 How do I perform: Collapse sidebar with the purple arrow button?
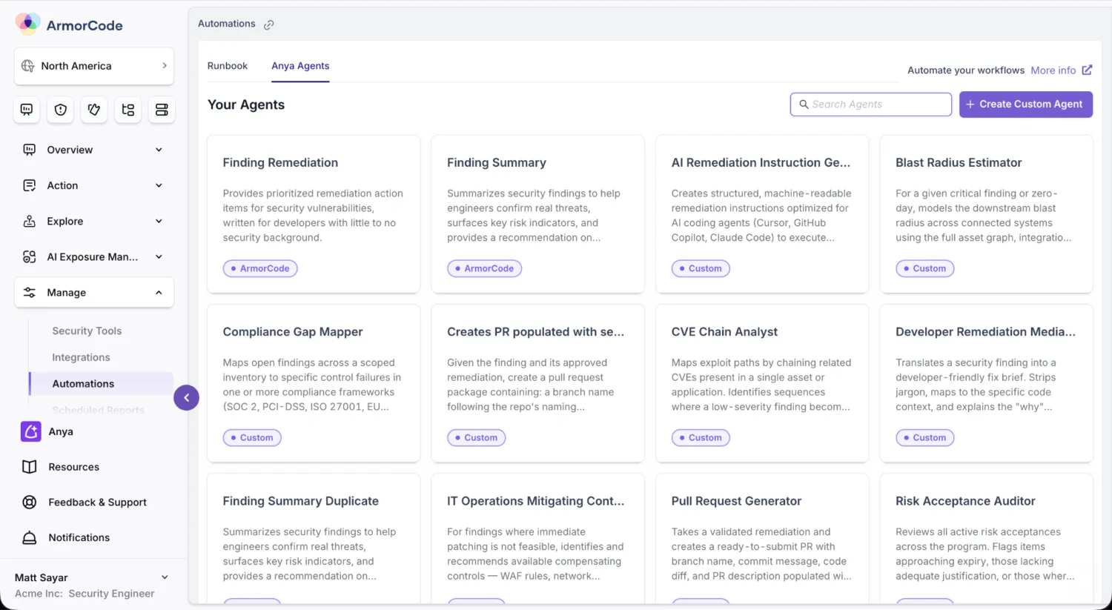[186, 398]
